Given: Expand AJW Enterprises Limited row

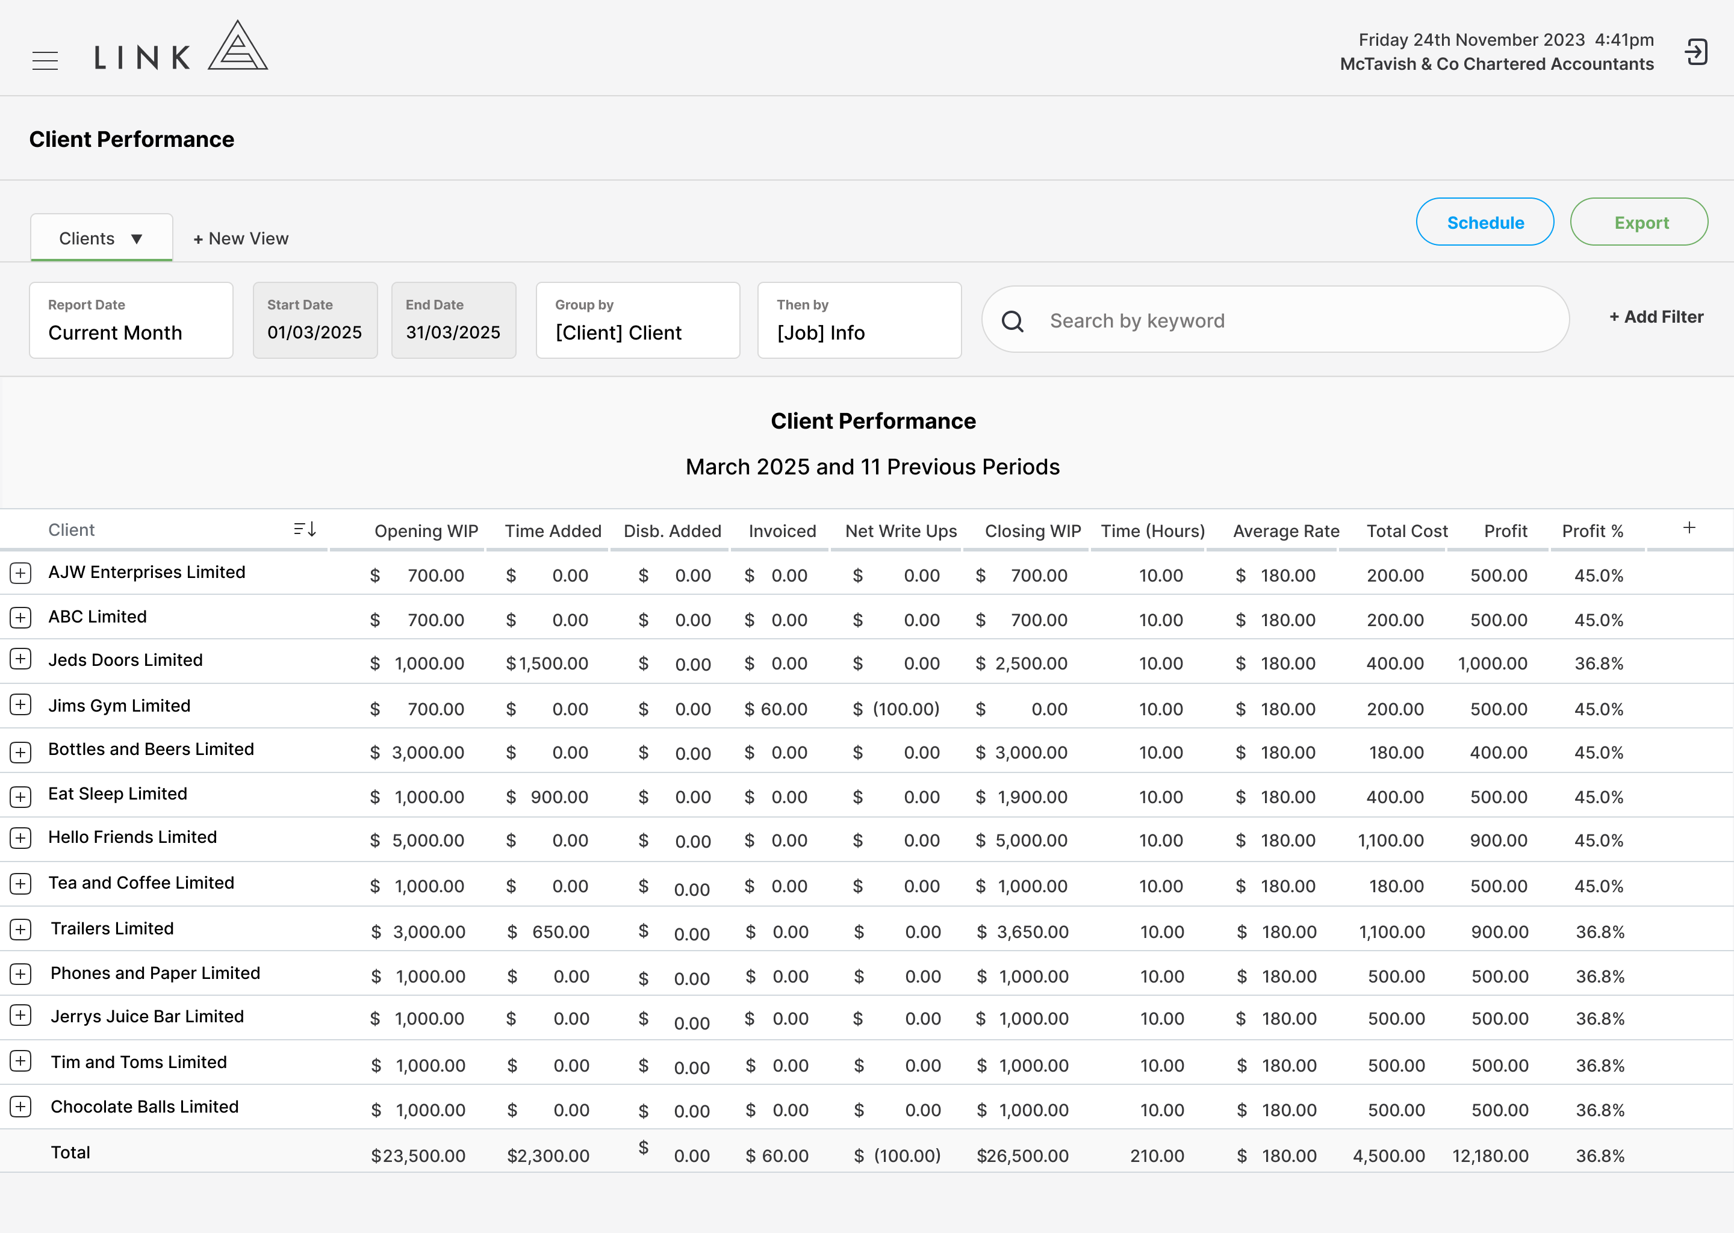Looking at the screenshot, I should (x=20, y=573).
